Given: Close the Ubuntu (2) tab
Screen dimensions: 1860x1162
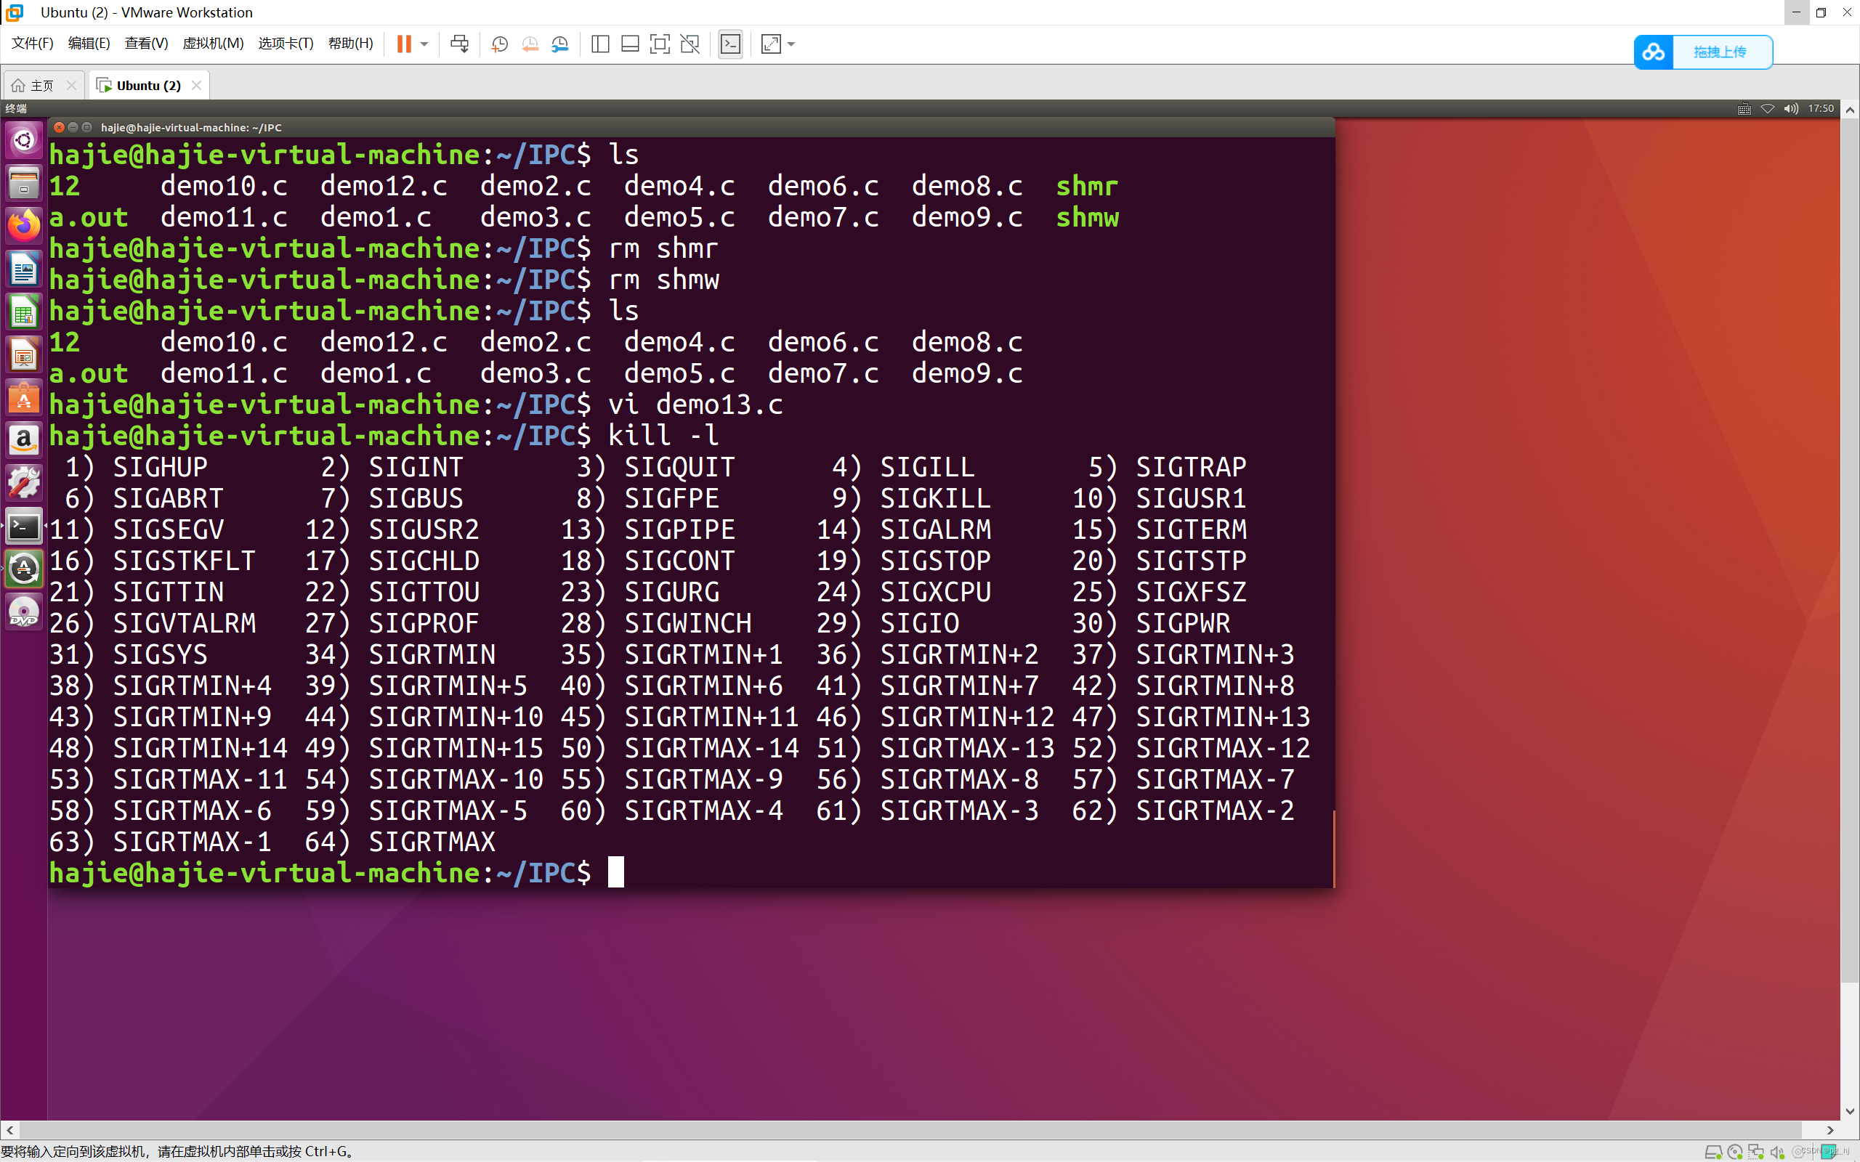Looking at the screenshot, I should [197, 85].
